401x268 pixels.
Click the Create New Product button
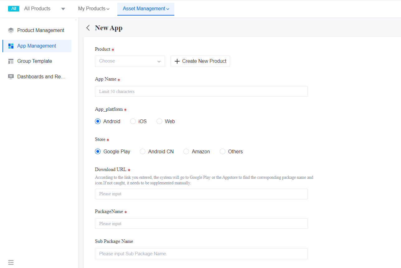click(200, 61)
